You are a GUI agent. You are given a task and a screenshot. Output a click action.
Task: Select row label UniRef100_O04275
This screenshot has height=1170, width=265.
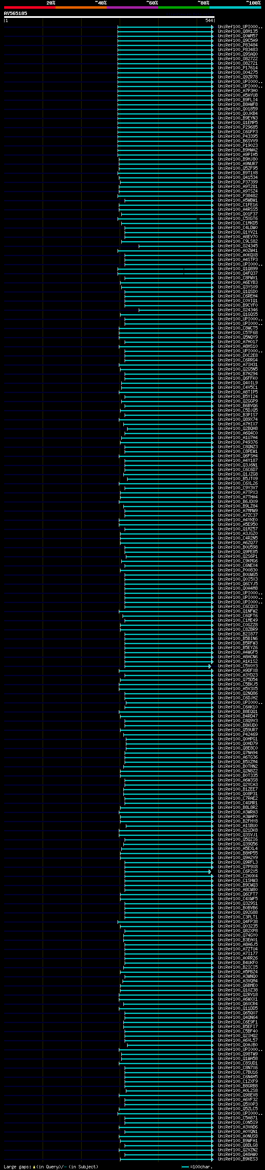pos(238,72)
